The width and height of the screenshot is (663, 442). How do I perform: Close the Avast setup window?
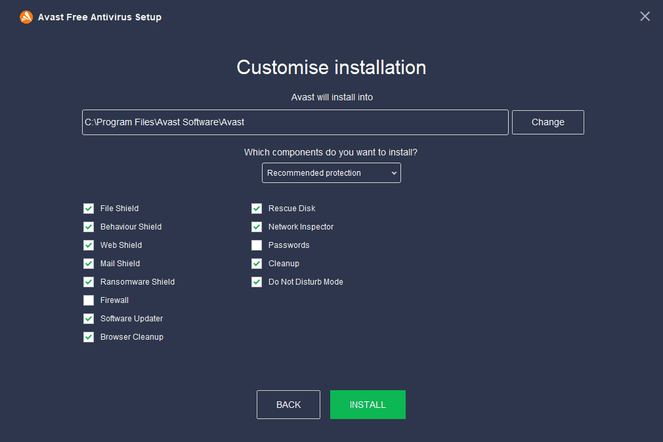(645, 16)
